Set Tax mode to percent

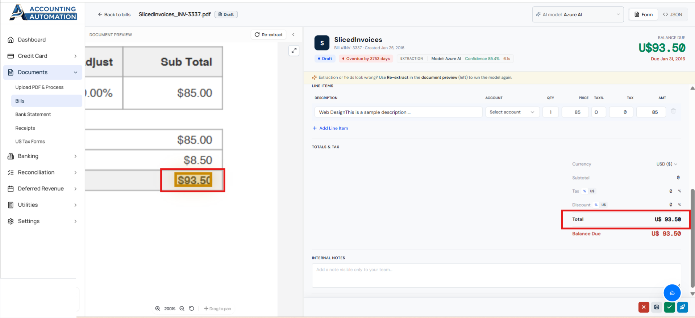(584, 191)
